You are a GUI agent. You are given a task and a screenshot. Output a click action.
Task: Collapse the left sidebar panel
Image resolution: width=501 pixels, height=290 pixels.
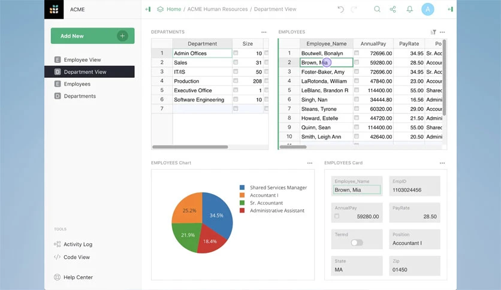click(x=148, y=9)
